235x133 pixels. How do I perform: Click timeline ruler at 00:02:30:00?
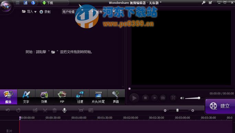click(156, 118)
